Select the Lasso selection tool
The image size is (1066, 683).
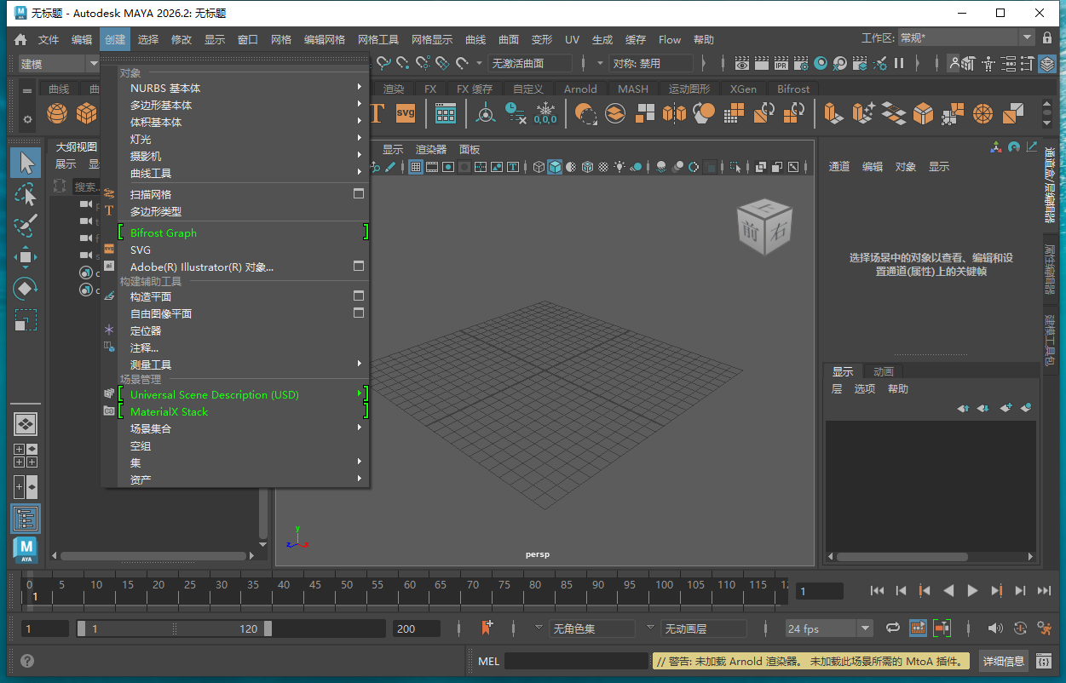pyautogui.click(x=26, y=194)
